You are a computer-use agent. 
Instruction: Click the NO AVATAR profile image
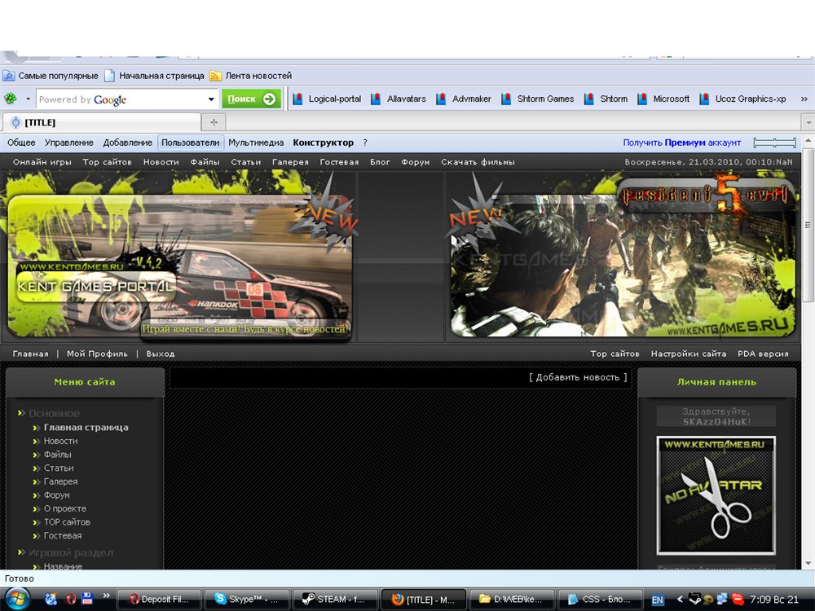tap(716, 495)
